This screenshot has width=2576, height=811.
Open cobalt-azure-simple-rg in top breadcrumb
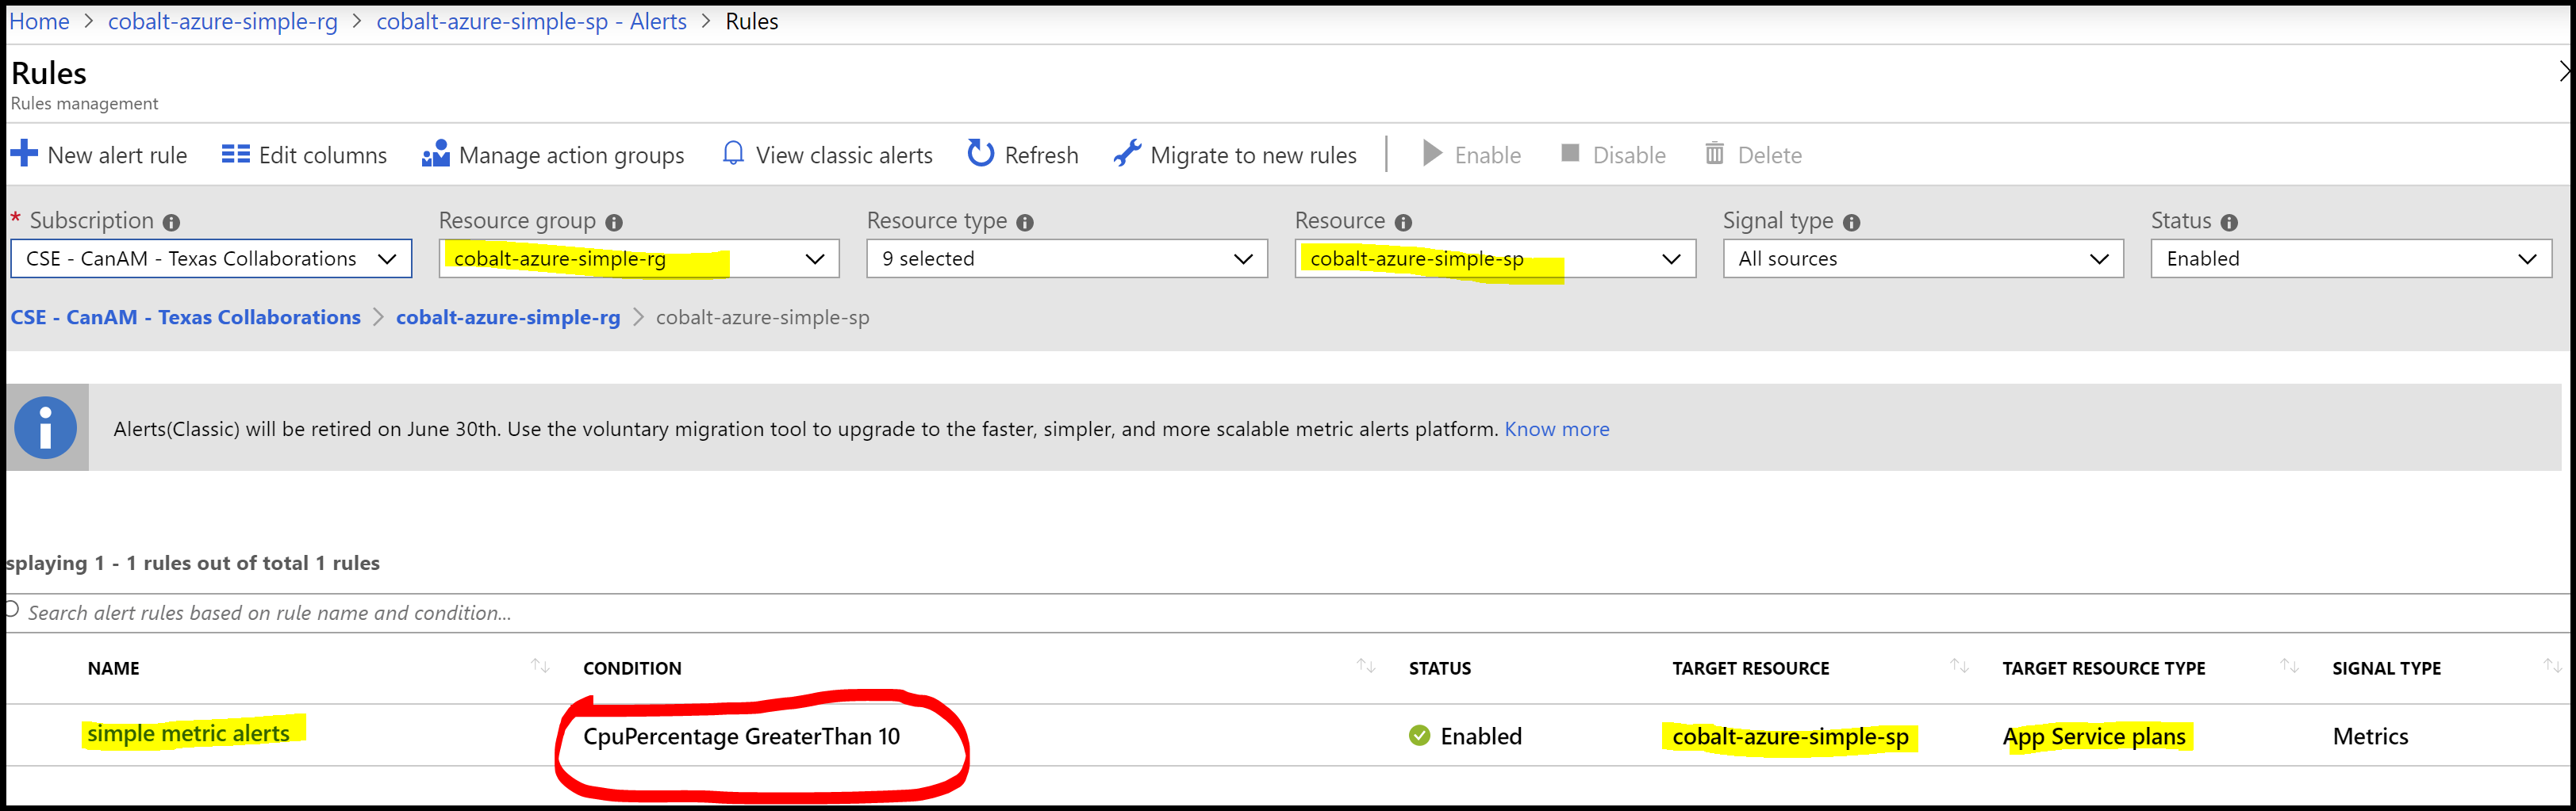click(x=222, y=21)
